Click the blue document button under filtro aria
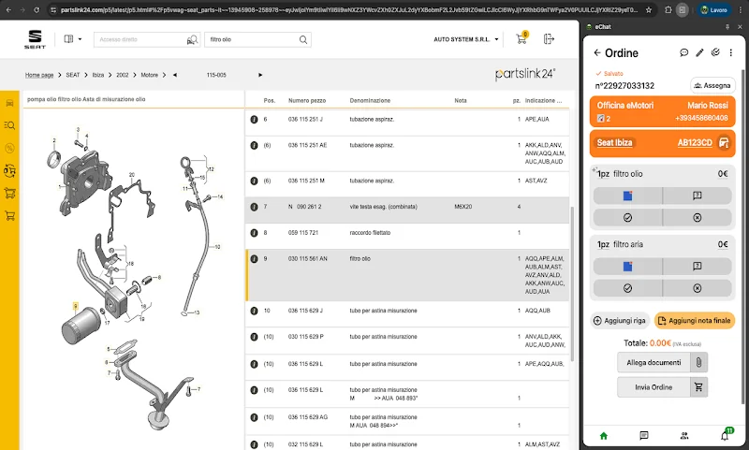Image resolution: width=749 pixels, height=450 pixels. tap(627, 267)
